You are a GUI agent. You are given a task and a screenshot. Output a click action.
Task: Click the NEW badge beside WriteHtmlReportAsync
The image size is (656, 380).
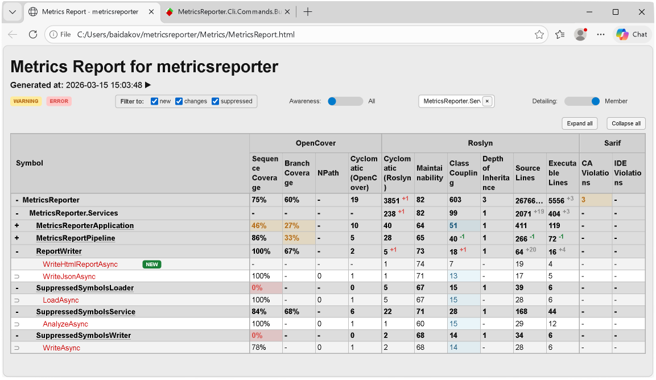(x=151, y=264)
